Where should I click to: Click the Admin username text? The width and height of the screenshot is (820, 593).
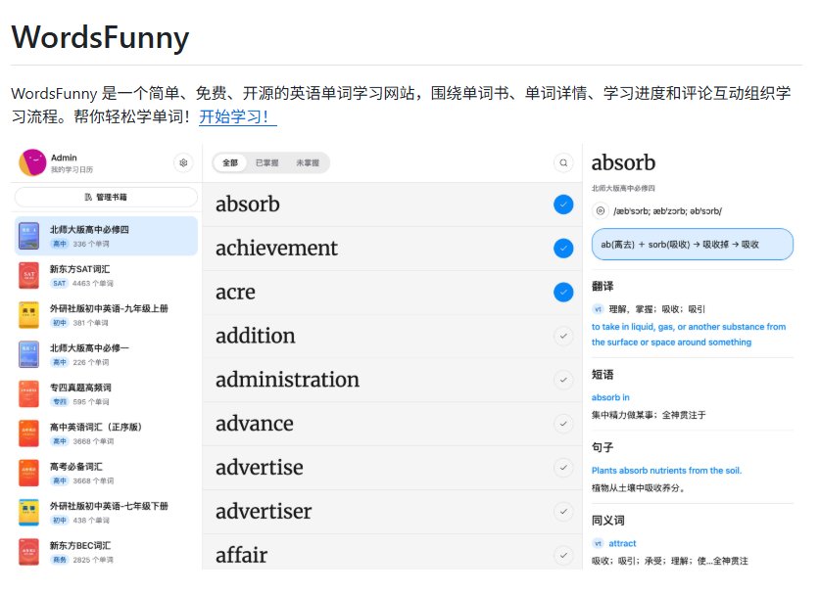64,158
